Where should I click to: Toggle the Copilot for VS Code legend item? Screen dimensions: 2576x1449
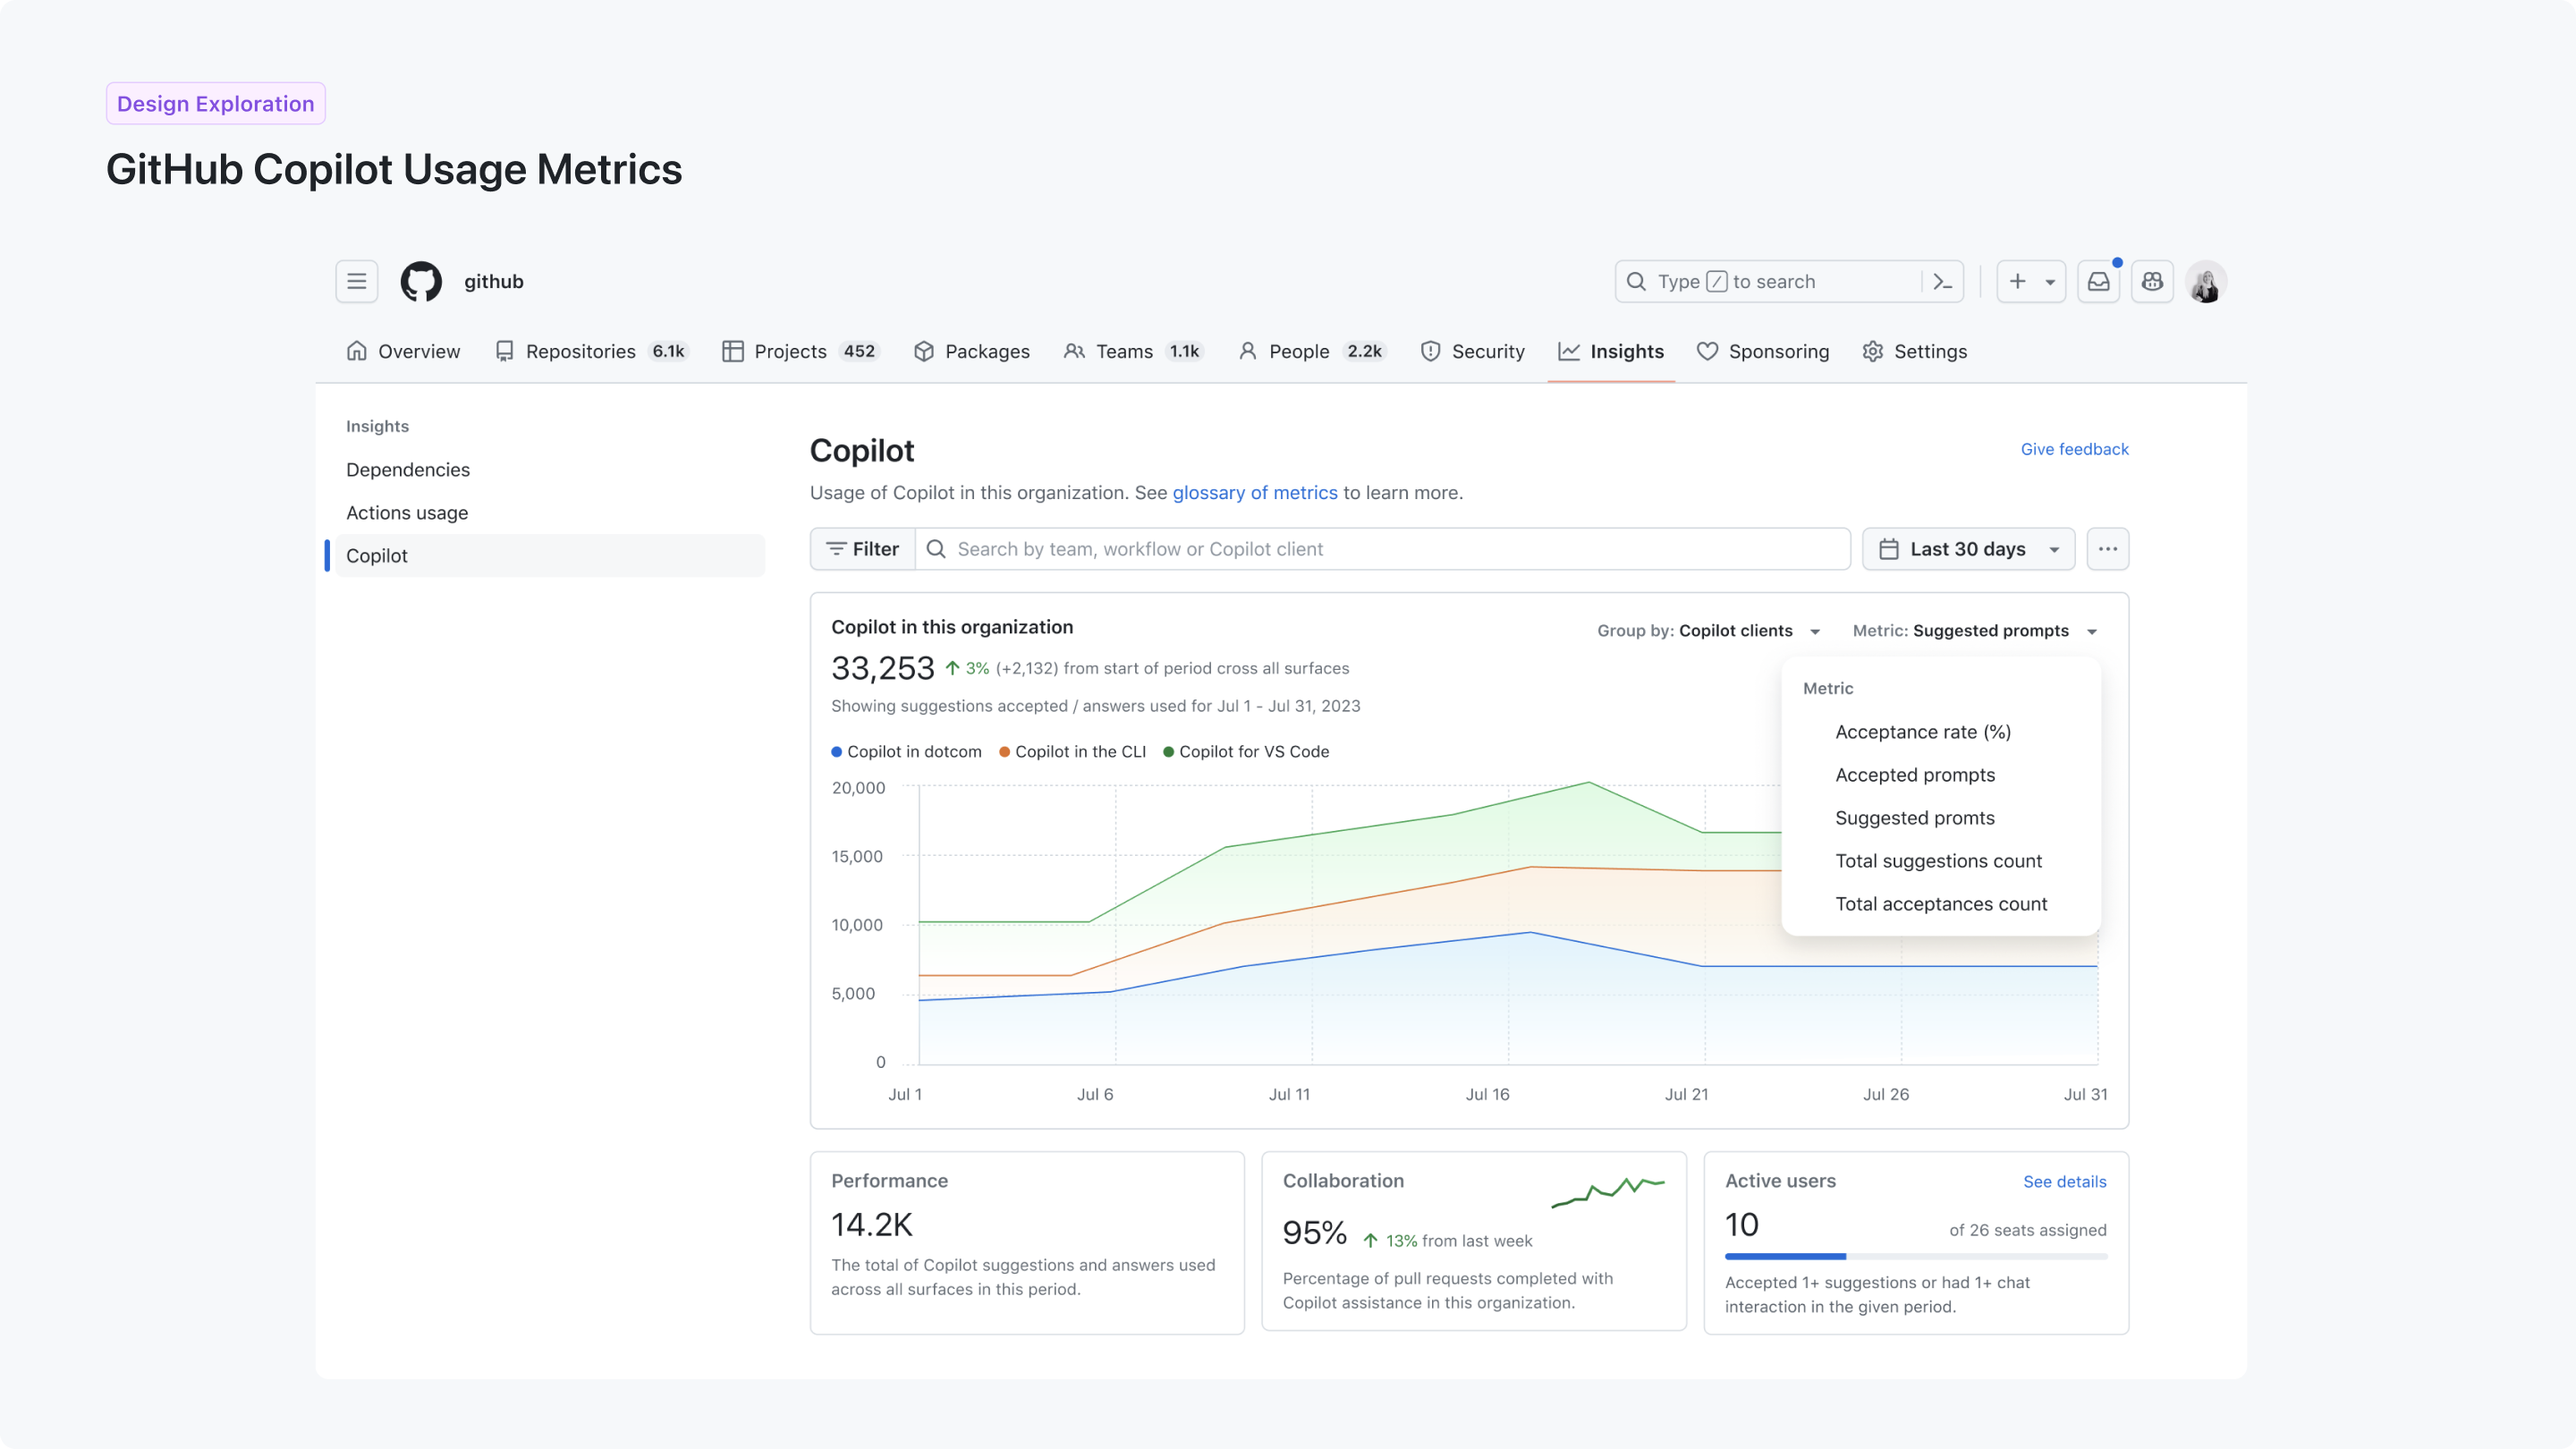(1245, 751)
